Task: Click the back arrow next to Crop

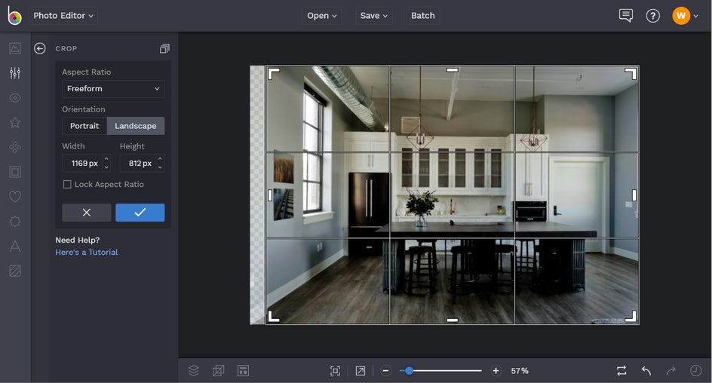Action: pos(40,48)
